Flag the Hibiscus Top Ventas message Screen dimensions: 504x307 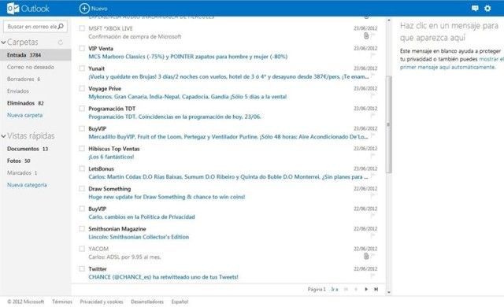[372, 156]
